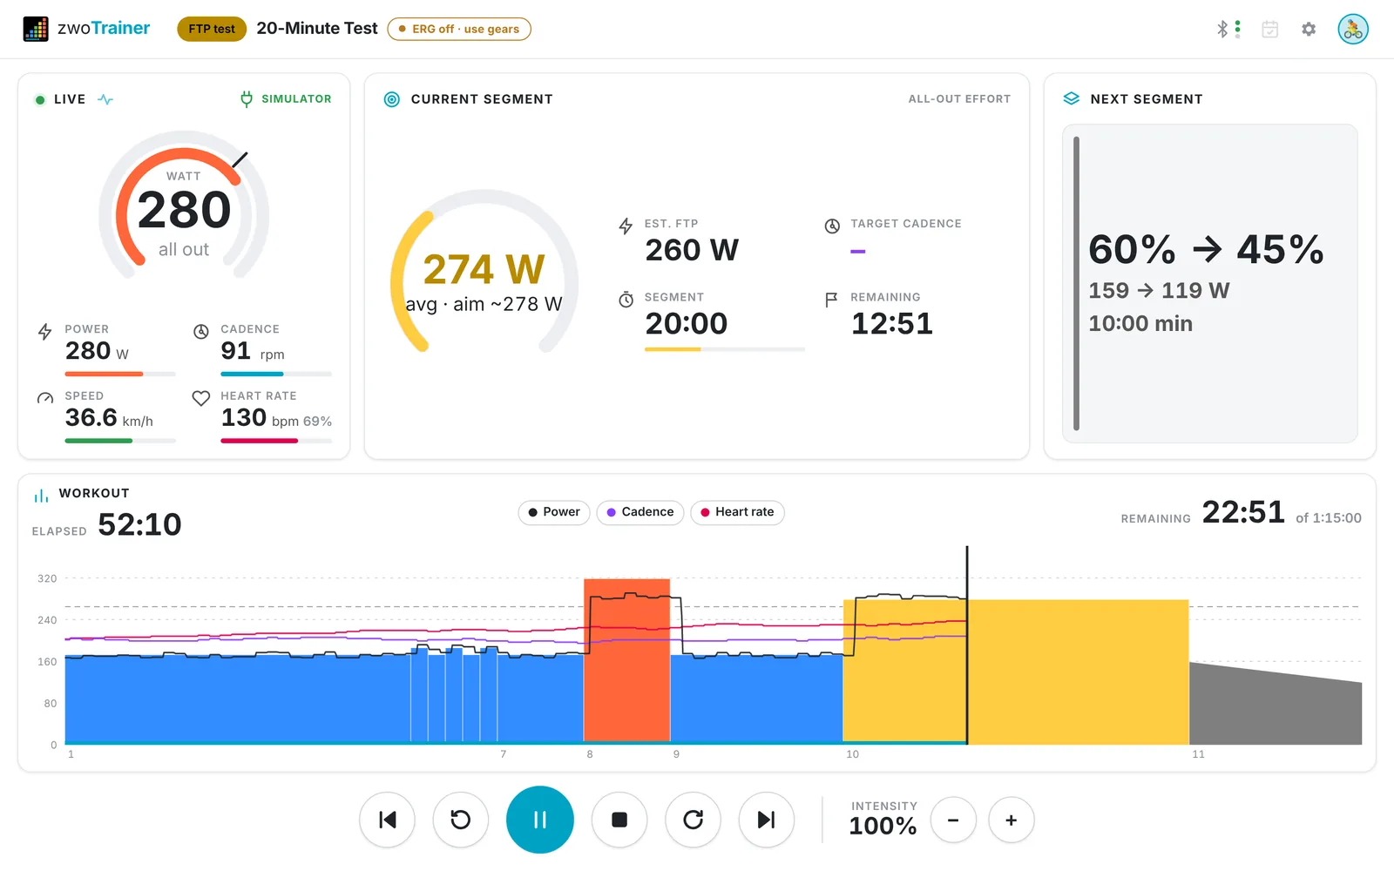Click the speed gauge icon

click(x=45, y=398)
